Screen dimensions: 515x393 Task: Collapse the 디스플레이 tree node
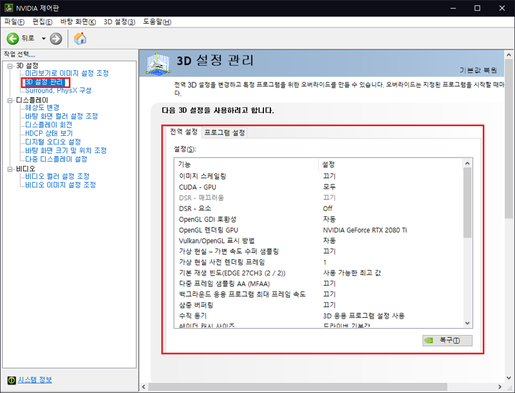click(10, 100)
